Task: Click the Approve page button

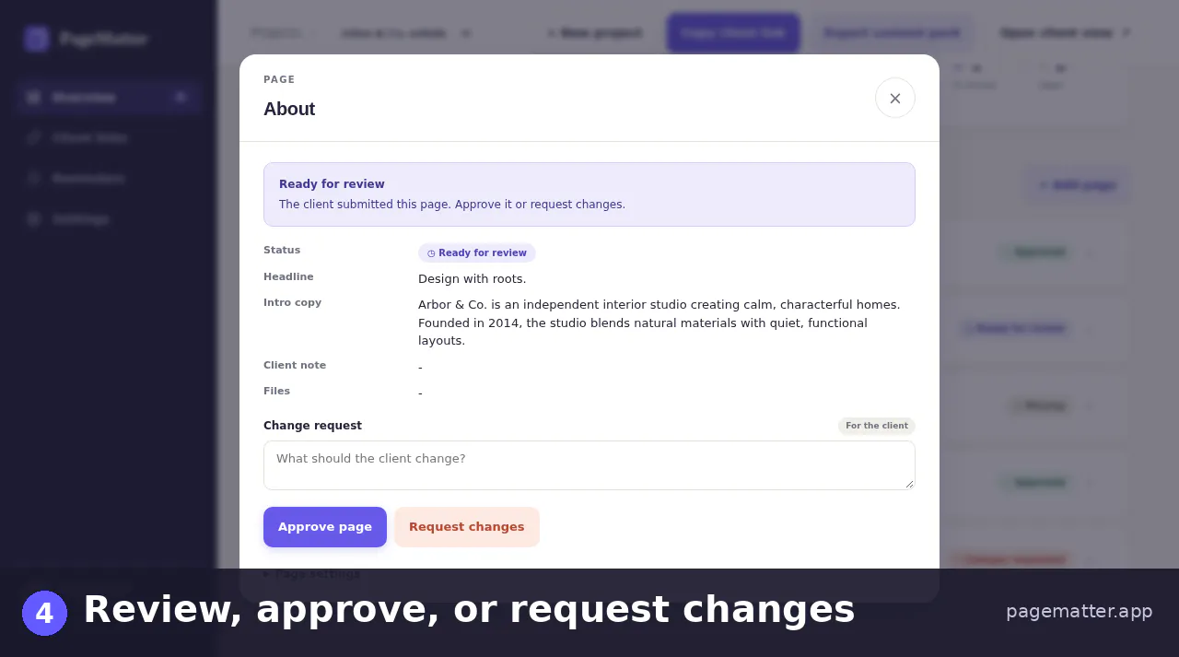Action: [325, 527]
